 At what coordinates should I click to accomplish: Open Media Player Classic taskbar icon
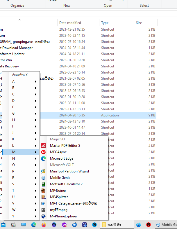pos(13,225)
